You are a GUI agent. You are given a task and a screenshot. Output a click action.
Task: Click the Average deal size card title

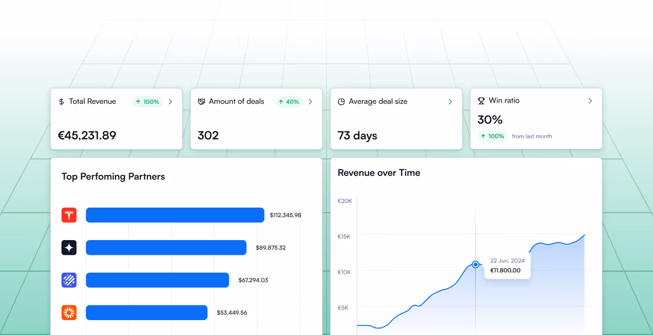[x=378, y=101]
